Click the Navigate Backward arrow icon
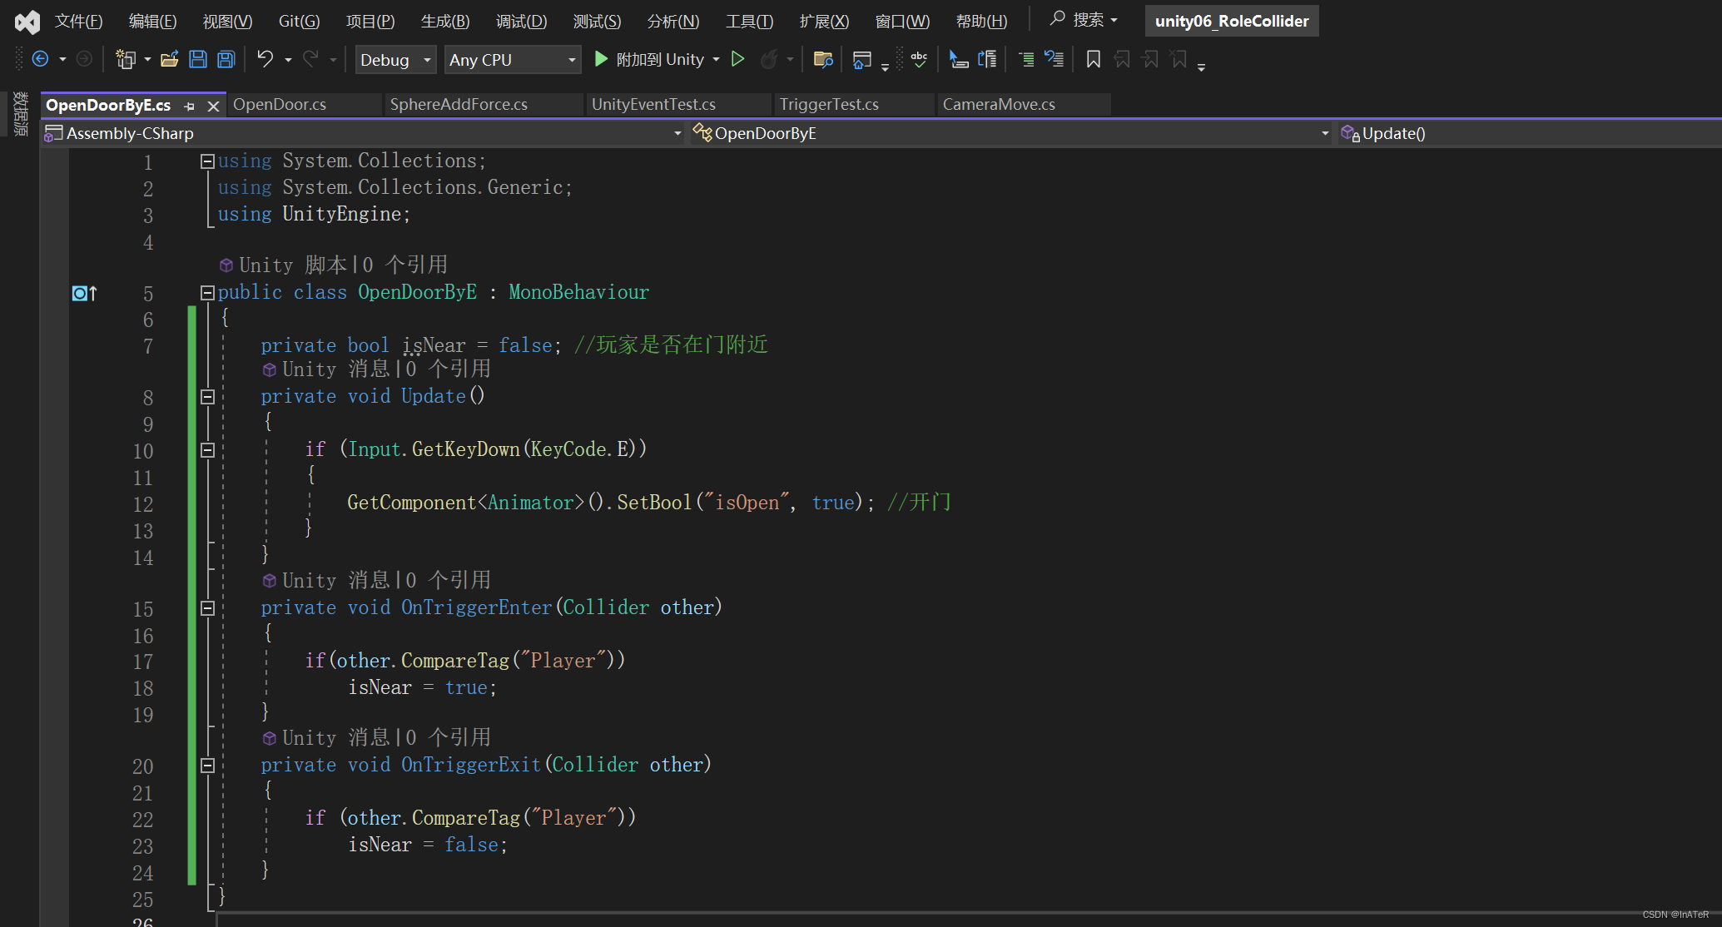 tap(40, 59)
